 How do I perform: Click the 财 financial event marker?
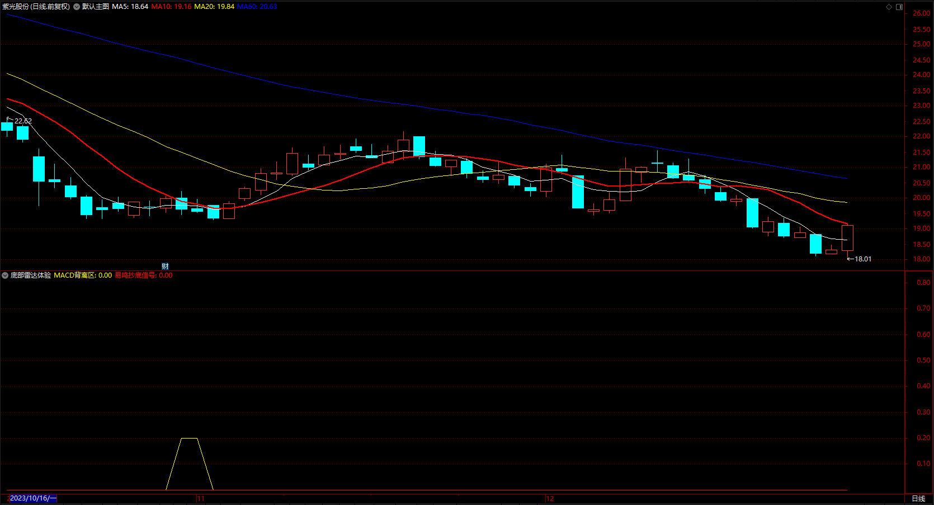165,266
